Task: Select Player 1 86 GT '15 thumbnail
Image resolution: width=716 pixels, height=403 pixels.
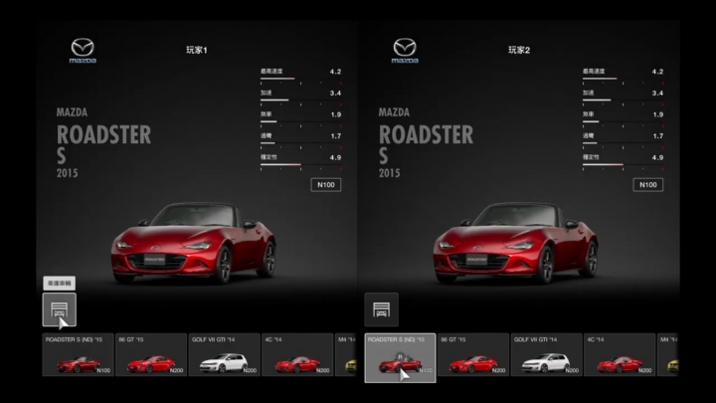Action: point(151,355)
